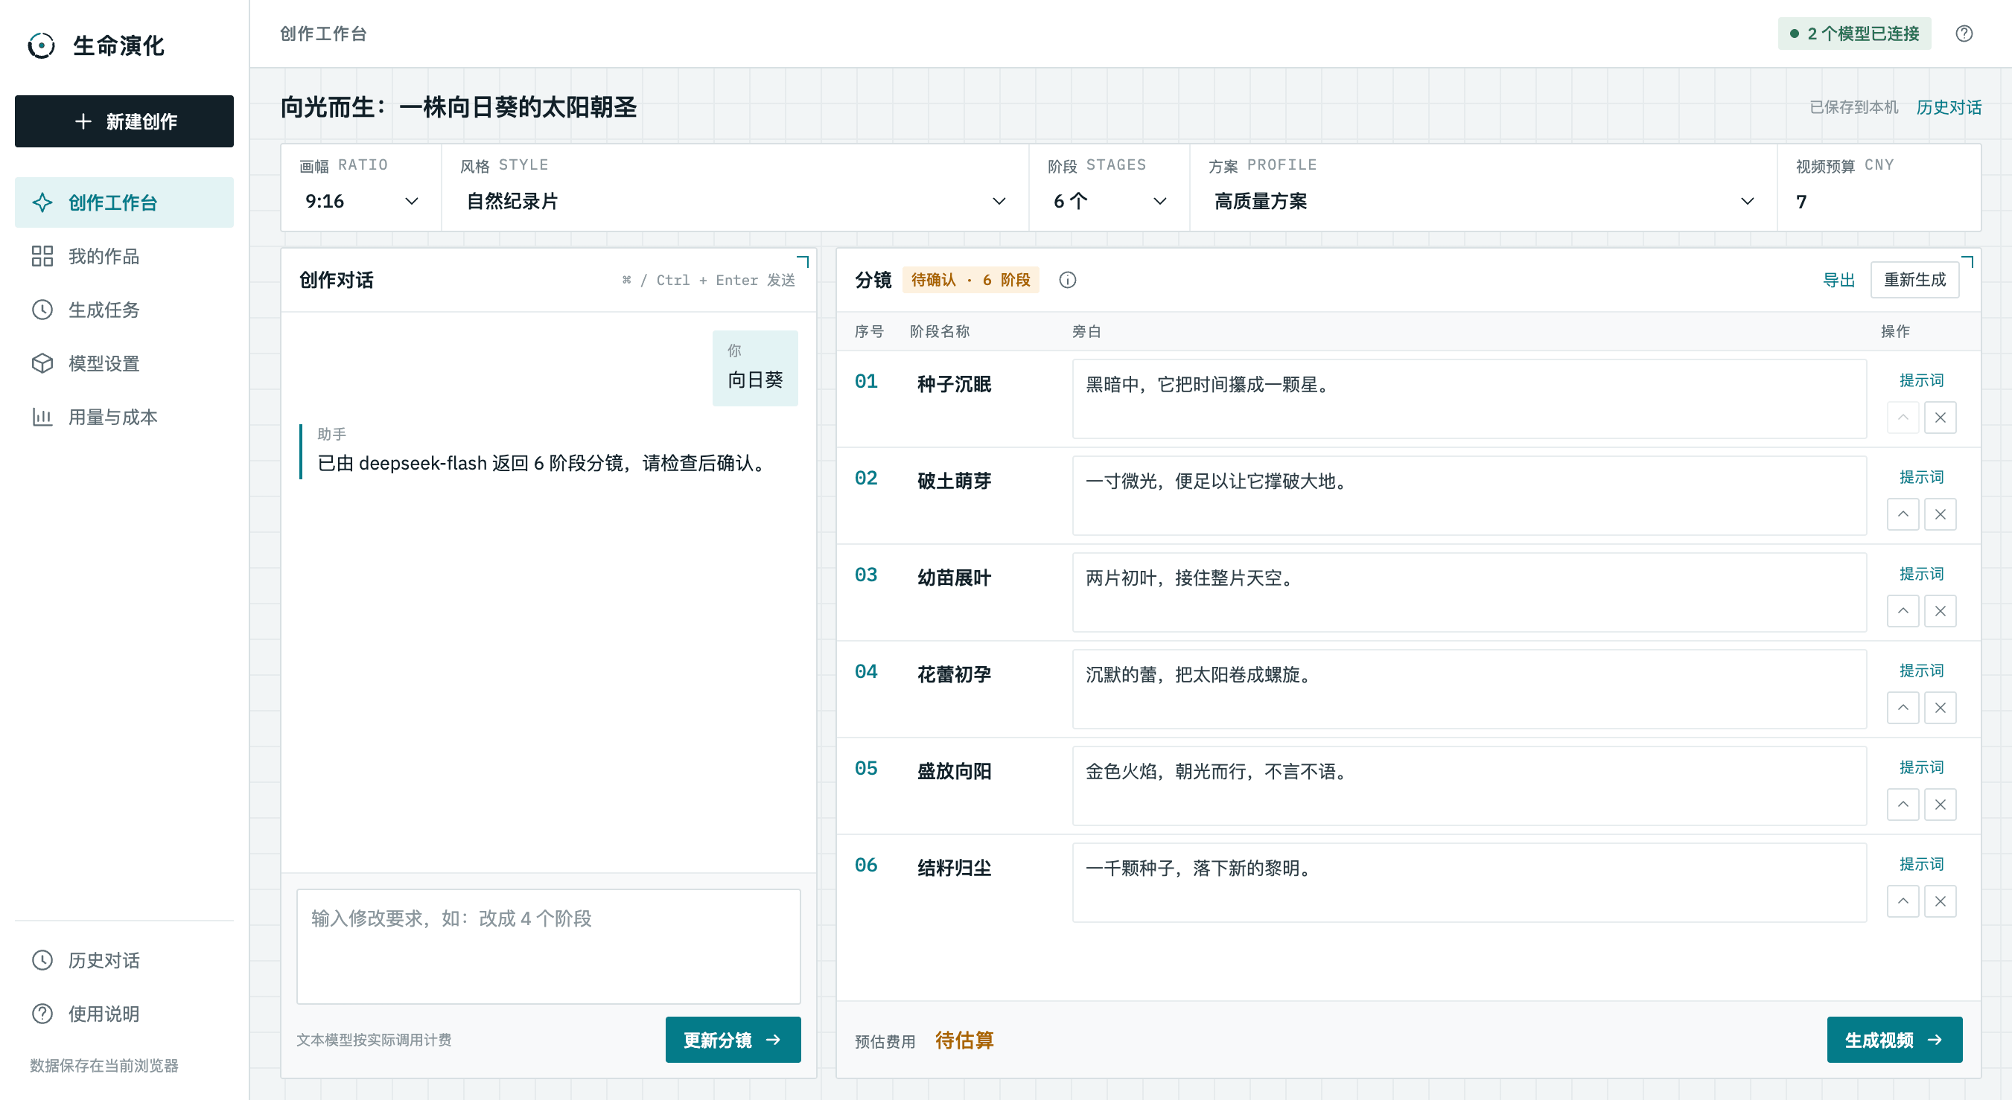Image resolution: width=2012 pixels, height=1100 pixels.
Task: Click the 生成视频 button
Action: click(x=1894, y=1040)
